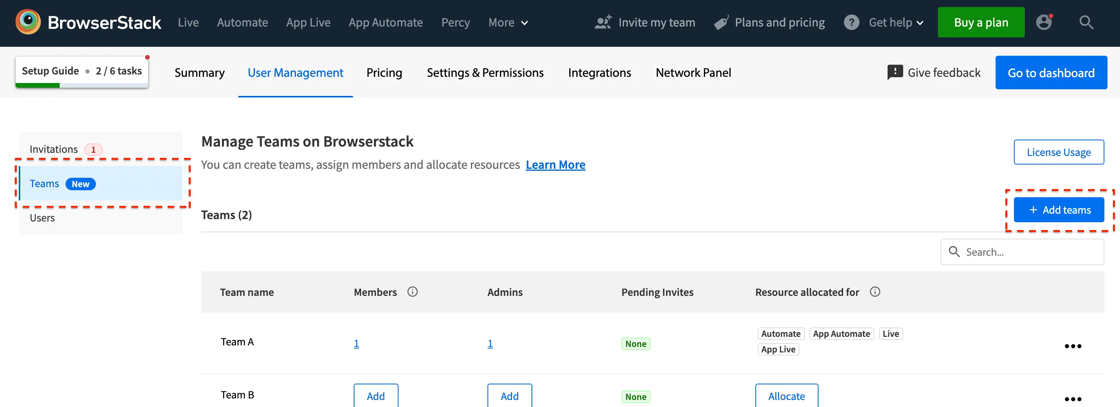Click the search magnifier in top navigation
The height and width of the screenshot is (407, 1120).
click(1086, 22)
